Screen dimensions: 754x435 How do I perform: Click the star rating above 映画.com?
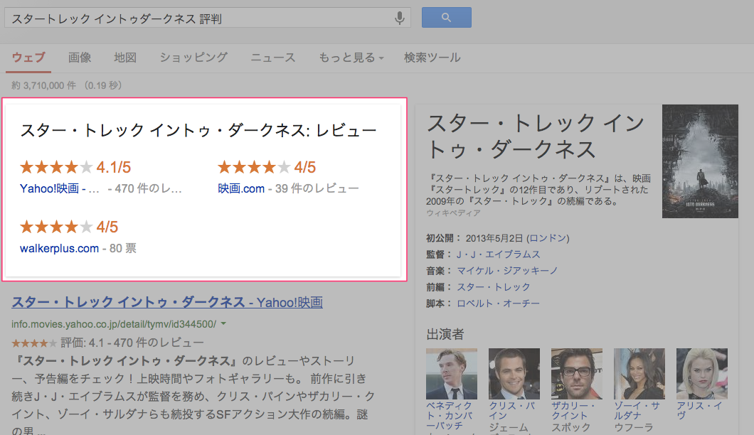pyautogui.click(x=267, y=167)
